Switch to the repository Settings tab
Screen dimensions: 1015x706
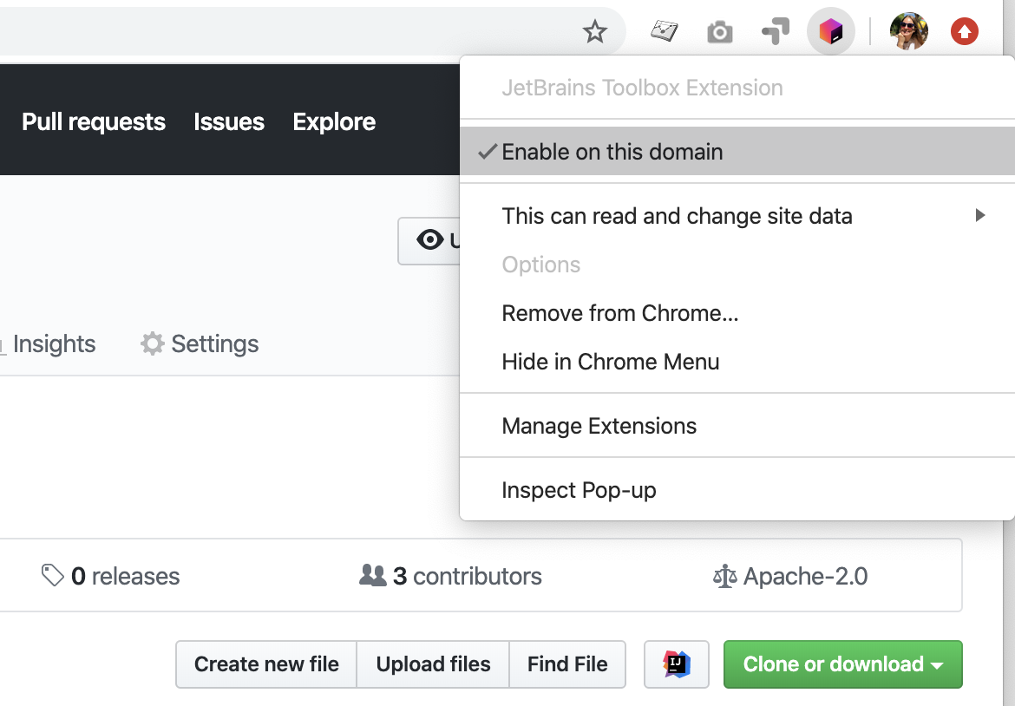point(200,343)
